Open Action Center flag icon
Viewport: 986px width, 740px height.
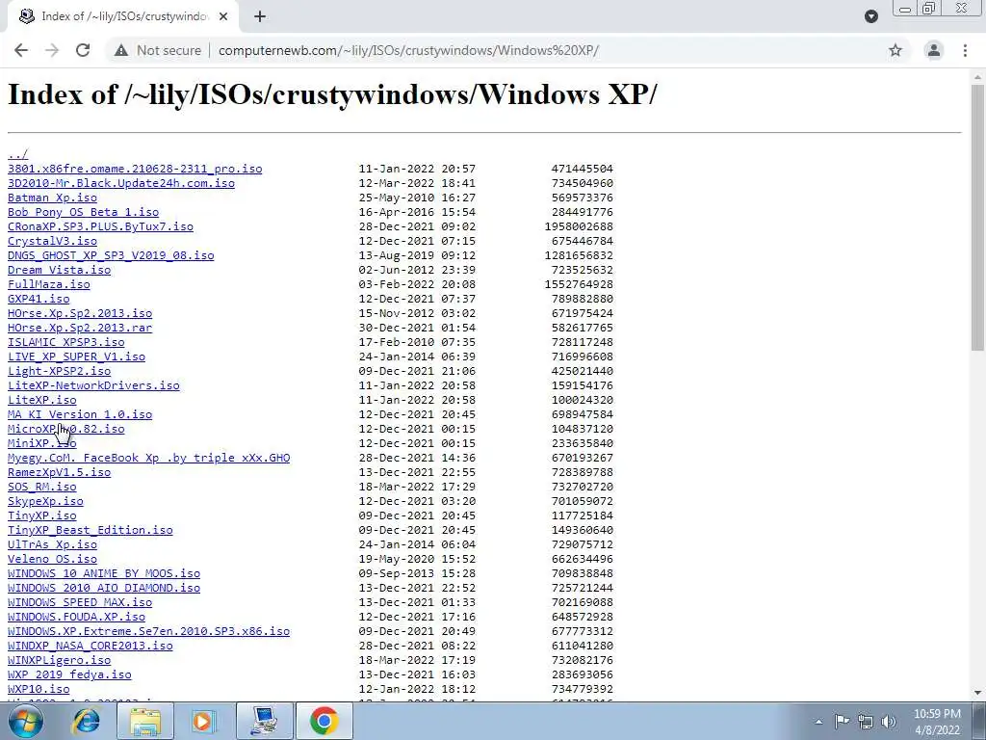pyautogui.click(x=842, y=722)
